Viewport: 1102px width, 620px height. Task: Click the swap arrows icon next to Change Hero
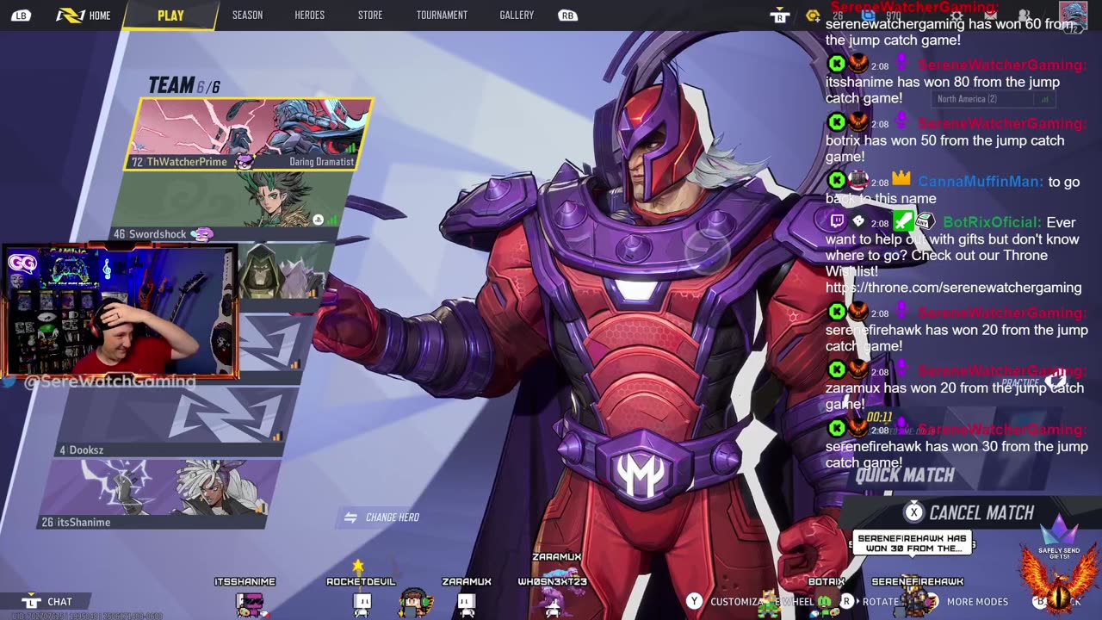(350, 517)
